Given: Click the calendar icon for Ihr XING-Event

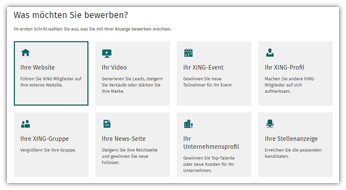Looking at the screenshot, I should (x=188, y=53).
